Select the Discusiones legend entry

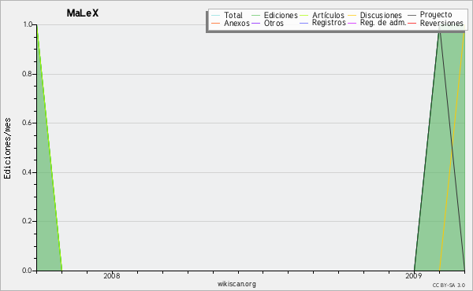click(381, 15)
